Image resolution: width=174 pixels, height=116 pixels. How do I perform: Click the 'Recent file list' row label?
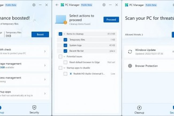click(x=77, y=51)
